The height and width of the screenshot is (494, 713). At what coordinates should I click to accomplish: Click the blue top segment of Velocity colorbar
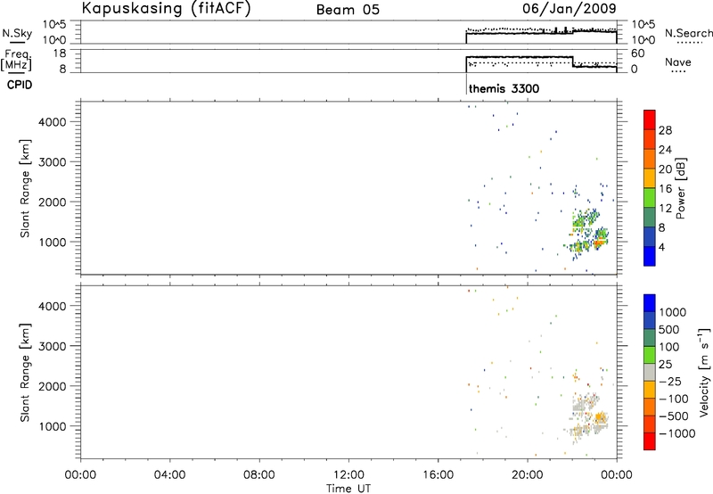coord(650,303)
